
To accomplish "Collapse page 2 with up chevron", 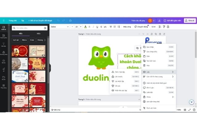I will point(139,99).
